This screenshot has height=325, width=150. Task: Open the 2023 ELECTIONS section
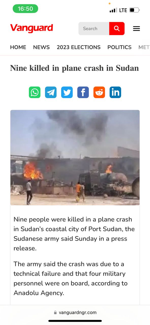[79, 47]
